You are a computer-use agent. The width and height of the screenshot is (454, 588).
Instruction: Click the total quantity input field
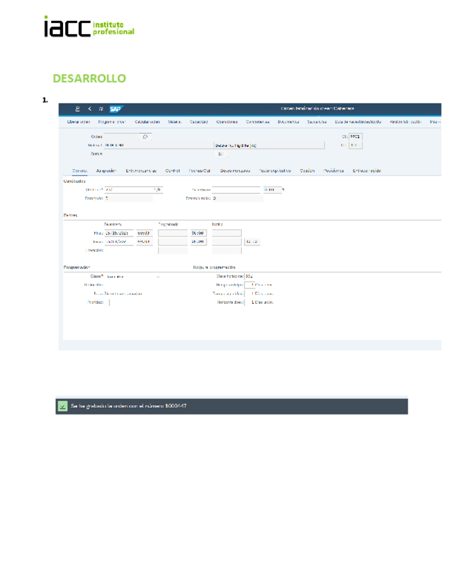[129, 190]
